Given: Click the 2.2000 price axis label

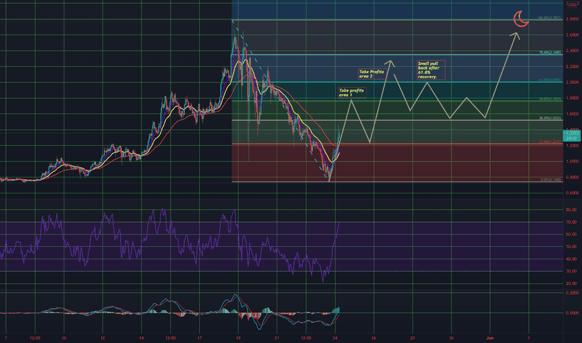Looking at the screenshot, I should [x=573, y=67].
